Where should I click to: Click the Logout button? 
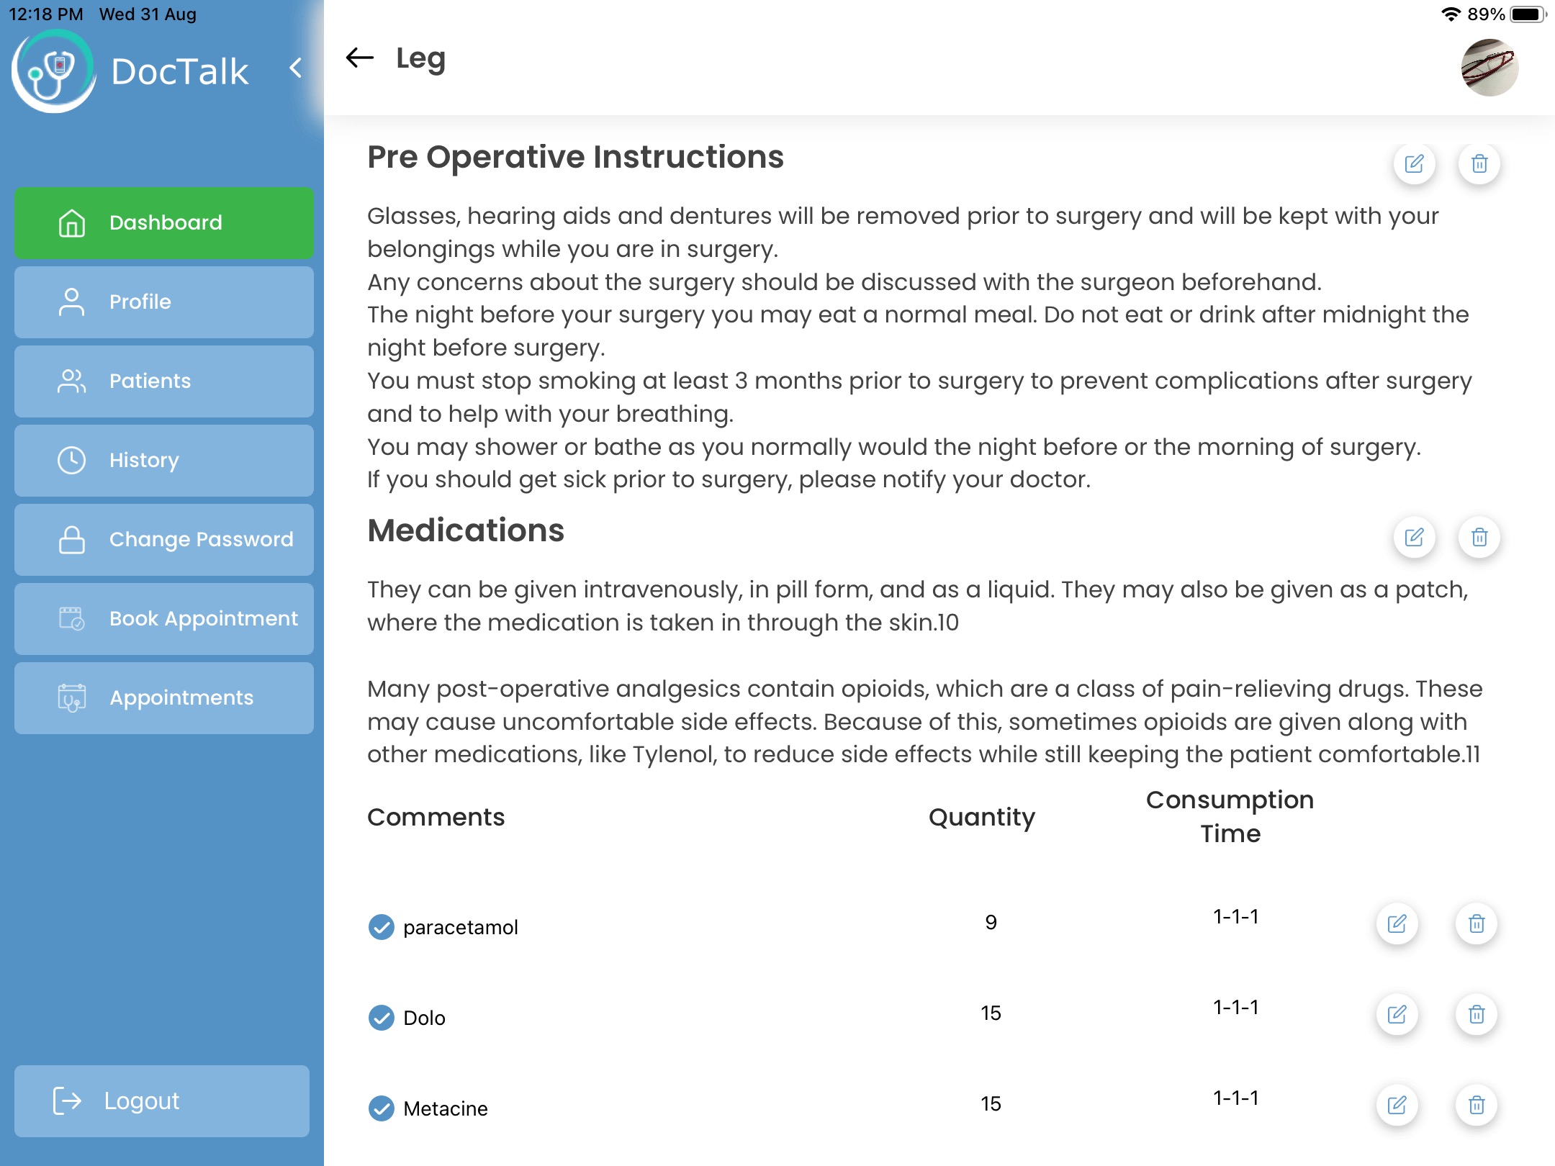point(162,1101)
